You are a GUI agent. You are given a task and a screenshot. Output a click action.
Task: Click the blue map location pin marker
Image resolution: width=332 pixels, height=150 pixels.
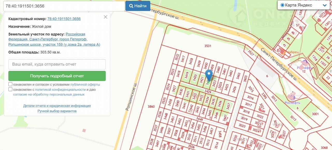pyautogui.click(x=209, y=76)
